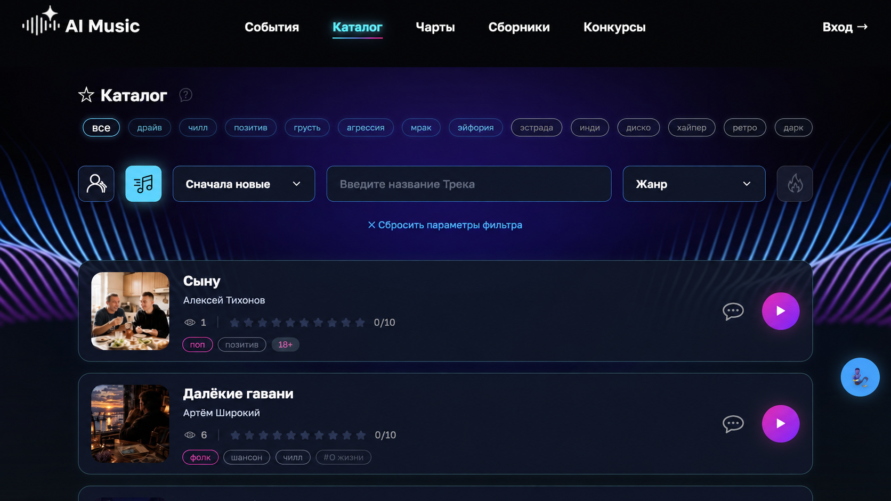Open the floating genie assistant button
891x501 pixels.
[860, 377]
